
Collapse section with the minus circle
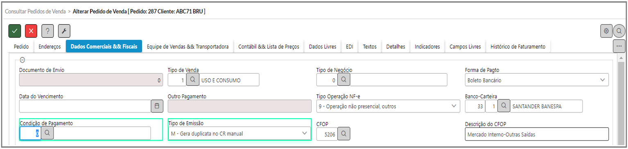click(22, 60)
